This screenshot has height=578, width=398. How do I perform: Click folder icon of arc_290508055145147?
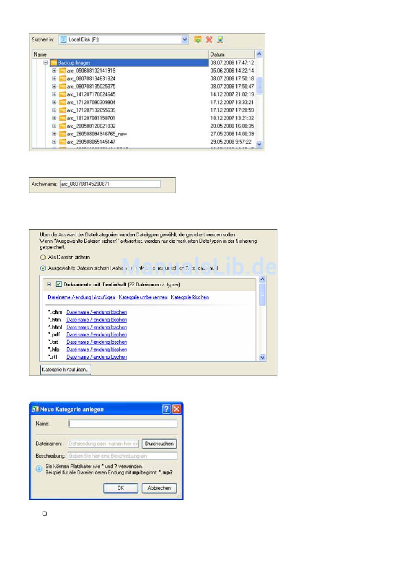[62, 142]
